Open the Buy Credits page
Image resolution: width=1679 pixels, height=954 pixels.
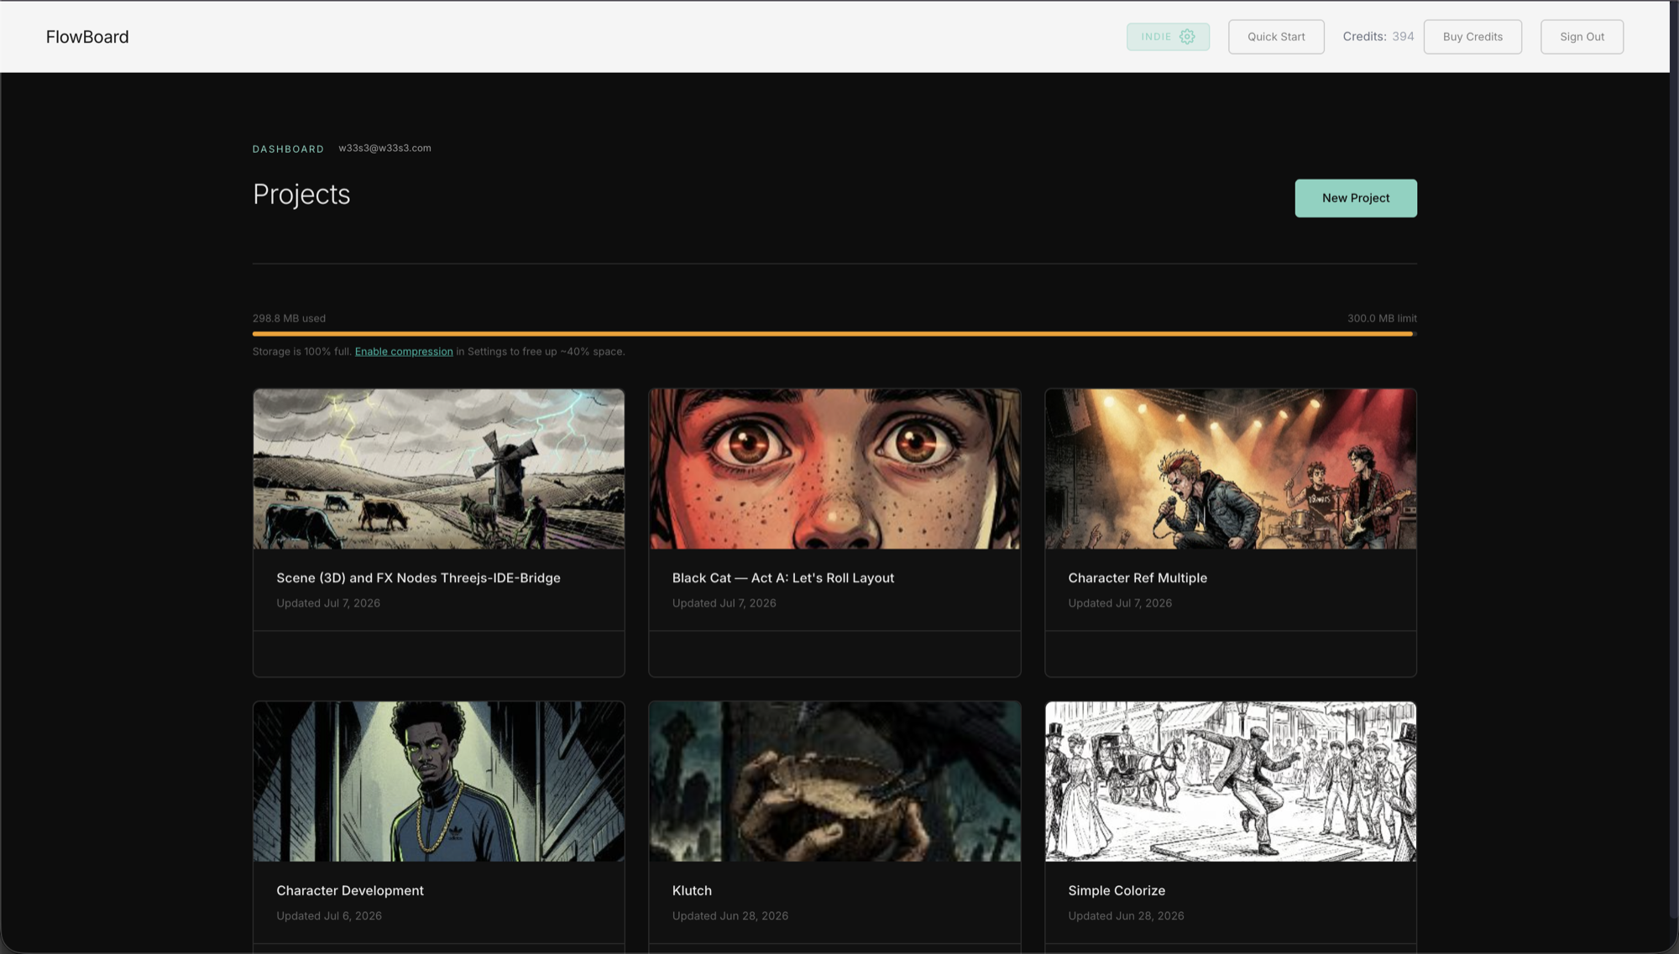click(x=1472, y=37)
